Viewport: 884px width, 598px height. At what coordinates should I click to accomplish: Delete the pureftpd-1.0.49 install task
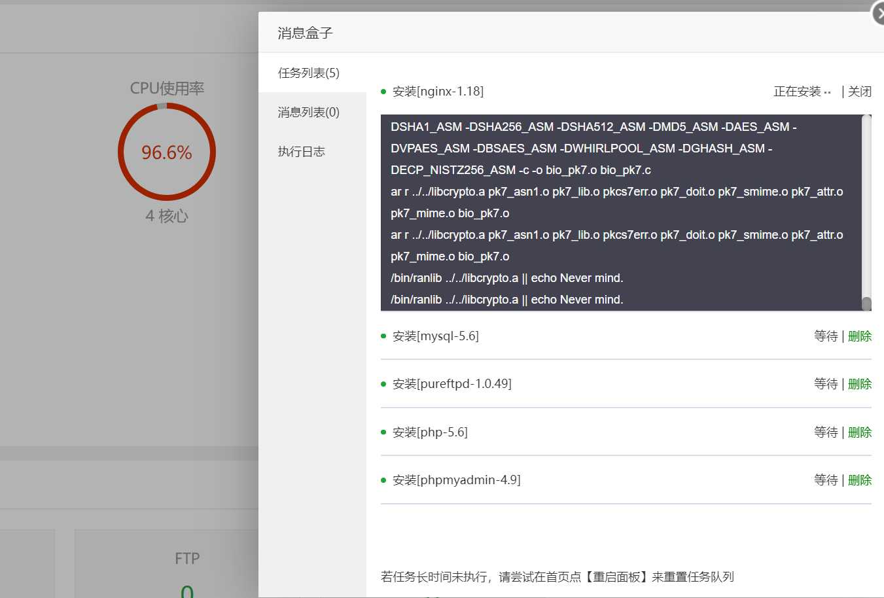860,384
